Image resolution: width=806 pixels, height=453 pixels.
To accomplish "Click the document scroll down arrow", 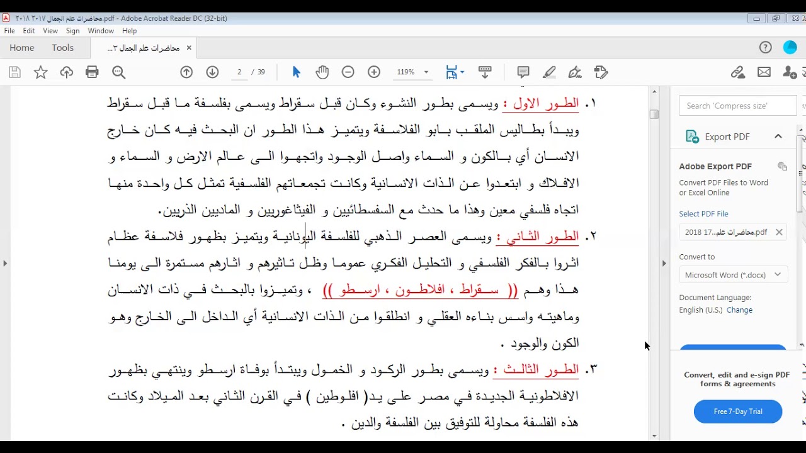I will [654, 436].
